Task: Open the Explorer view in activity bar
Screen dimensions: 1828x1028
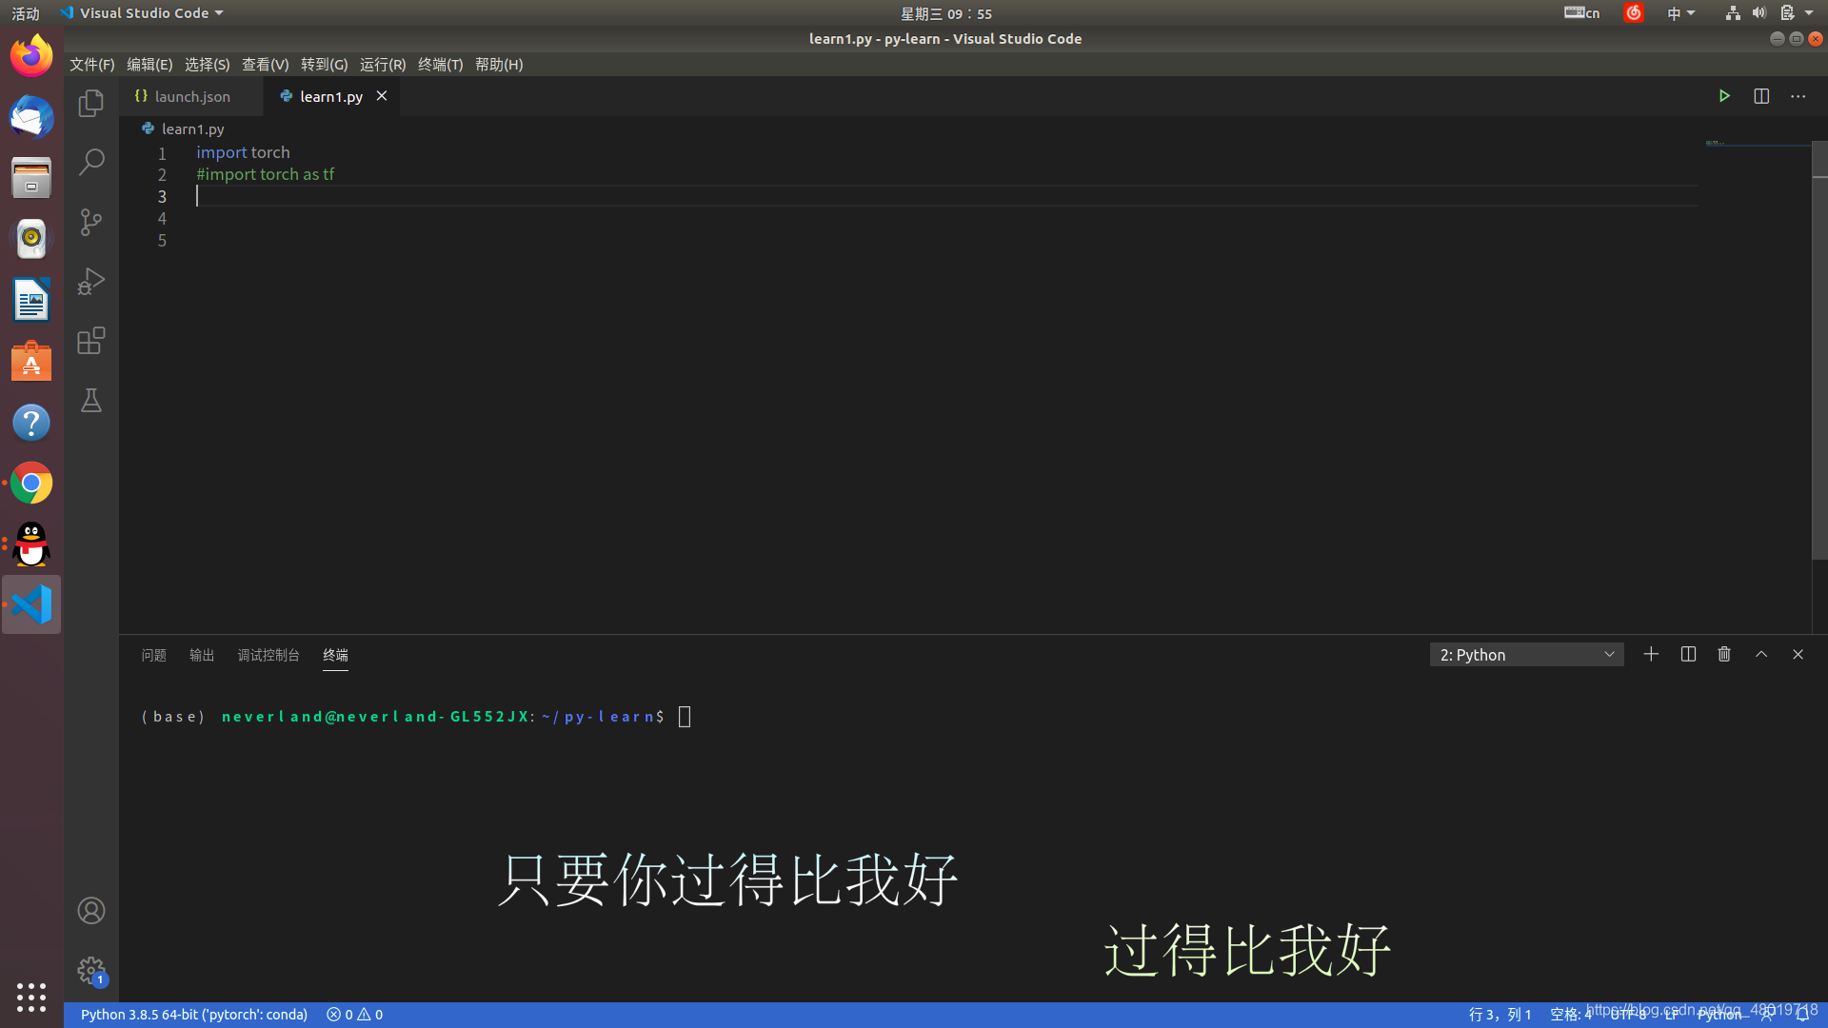Action: (x=91, y=103)
